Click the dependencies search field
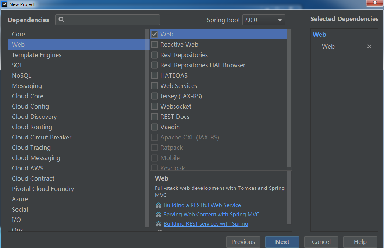Viewport: 384px width, 248px height. click(107, 20)
